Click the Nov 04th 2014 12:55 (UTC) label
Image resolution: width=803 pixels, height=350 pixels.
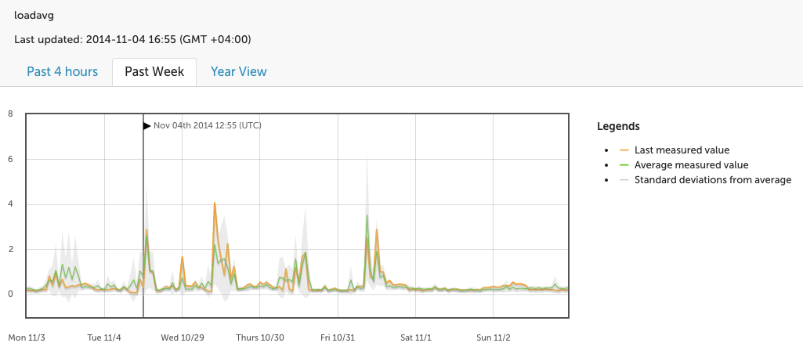coord(208,125)
